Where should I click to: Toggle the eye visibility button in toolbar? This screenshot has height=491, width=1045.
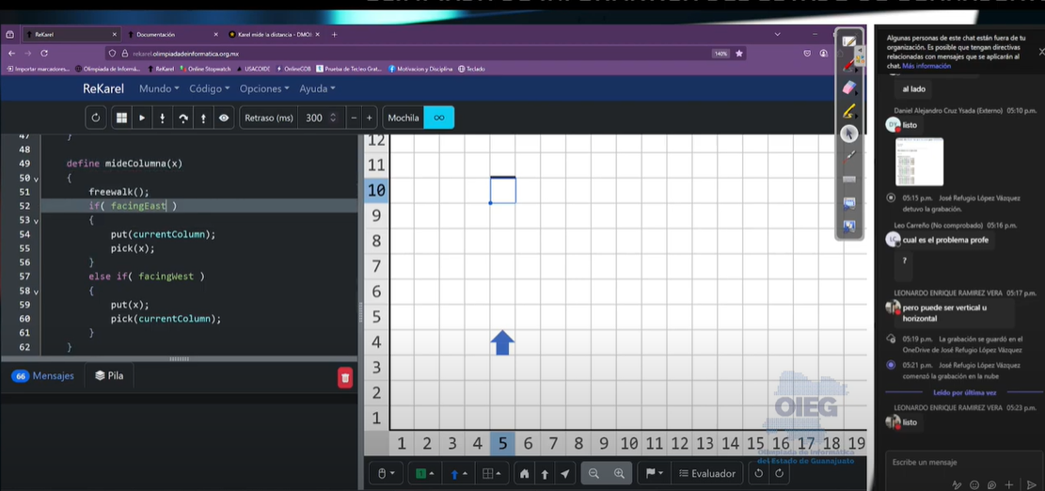(x=224, y=119)
